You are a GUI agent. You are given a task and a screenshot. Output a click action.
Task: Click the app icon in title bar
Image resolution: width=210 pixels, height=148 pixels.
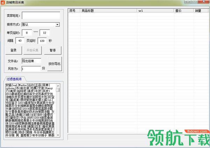click(2, 2)
